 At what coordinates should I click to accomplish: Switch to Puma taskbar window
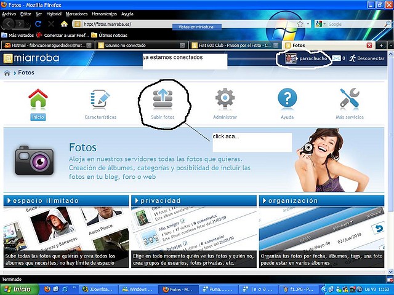[217, 289]
